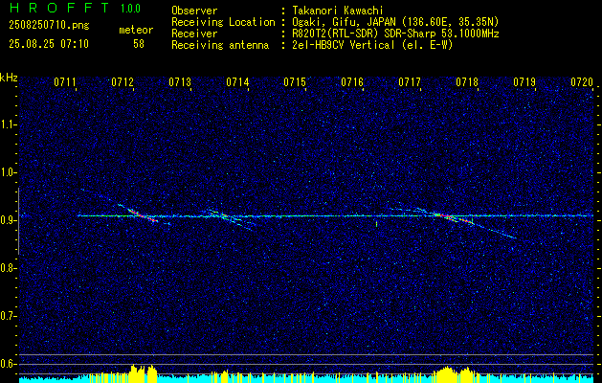The image size is (602, 383).
Task: Click the 1.1 kHz axis label
Action: click(7, 124)
